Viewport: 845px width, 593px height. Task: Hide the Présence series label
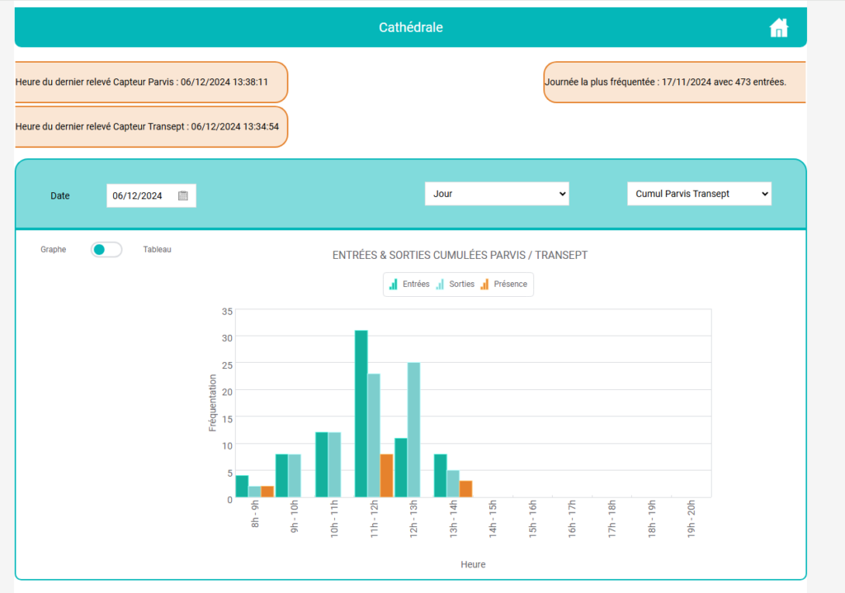click(x=510, y=284)
